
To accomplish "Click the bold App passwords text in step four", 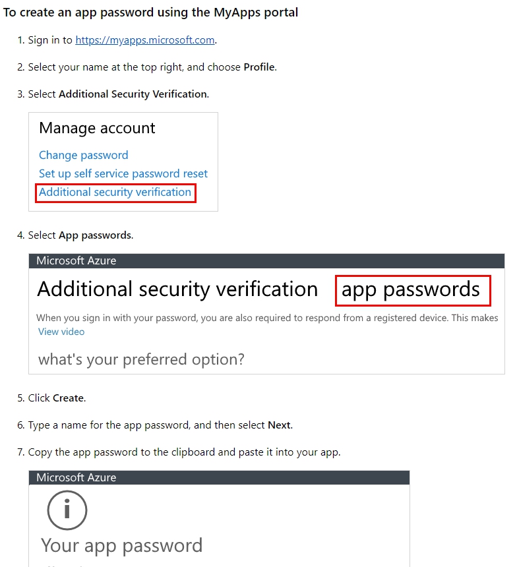I will click(x=95, y=235).
